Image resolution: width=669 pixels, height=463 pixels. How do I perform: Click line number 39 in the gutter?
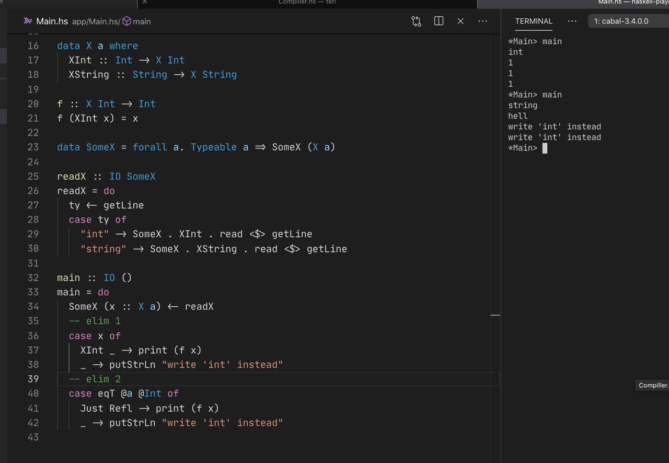pos(33,379)
